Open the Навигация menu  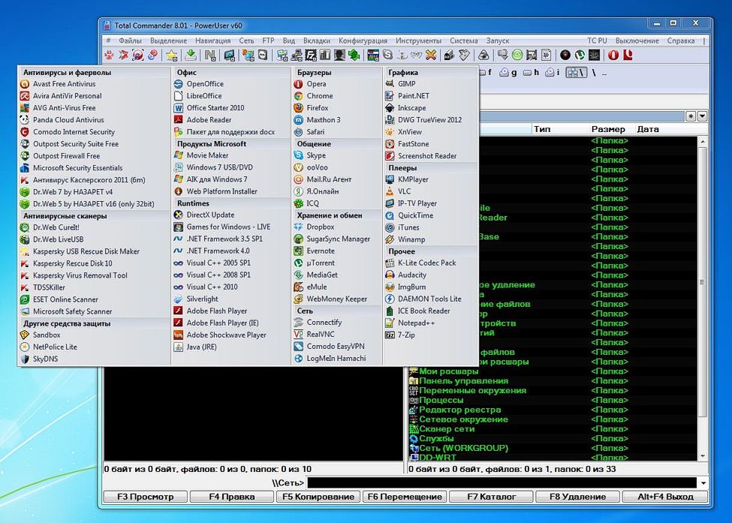tap(213, 41)
